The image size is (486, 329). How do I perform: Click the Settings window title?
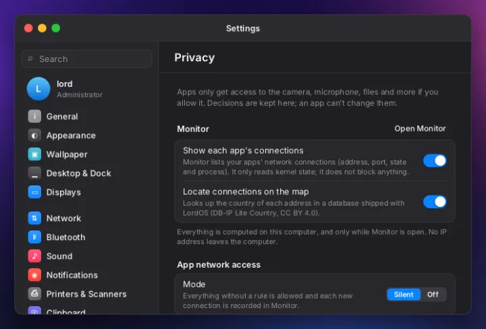pos(243,28)
